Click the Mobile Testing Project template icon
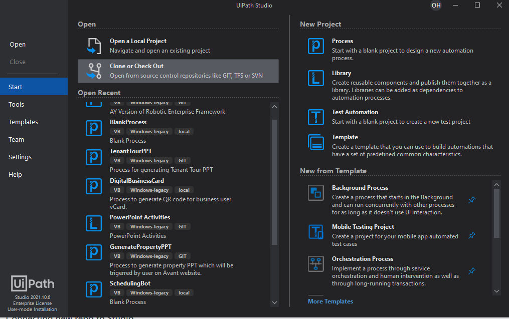This screenshot has height=319, width=509. coord(316,231)
